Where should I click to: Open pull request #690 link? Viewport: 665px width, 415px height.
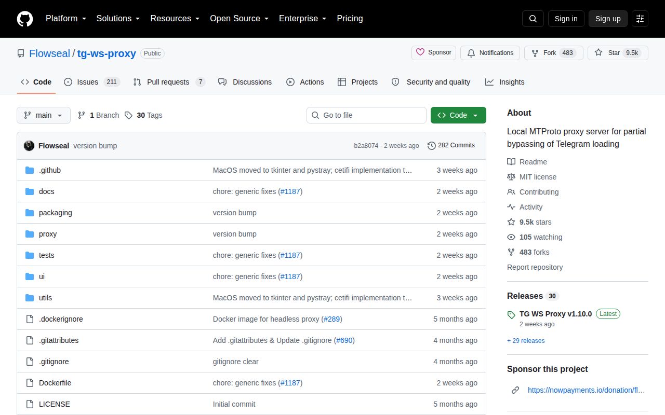(x=344, y=340)
